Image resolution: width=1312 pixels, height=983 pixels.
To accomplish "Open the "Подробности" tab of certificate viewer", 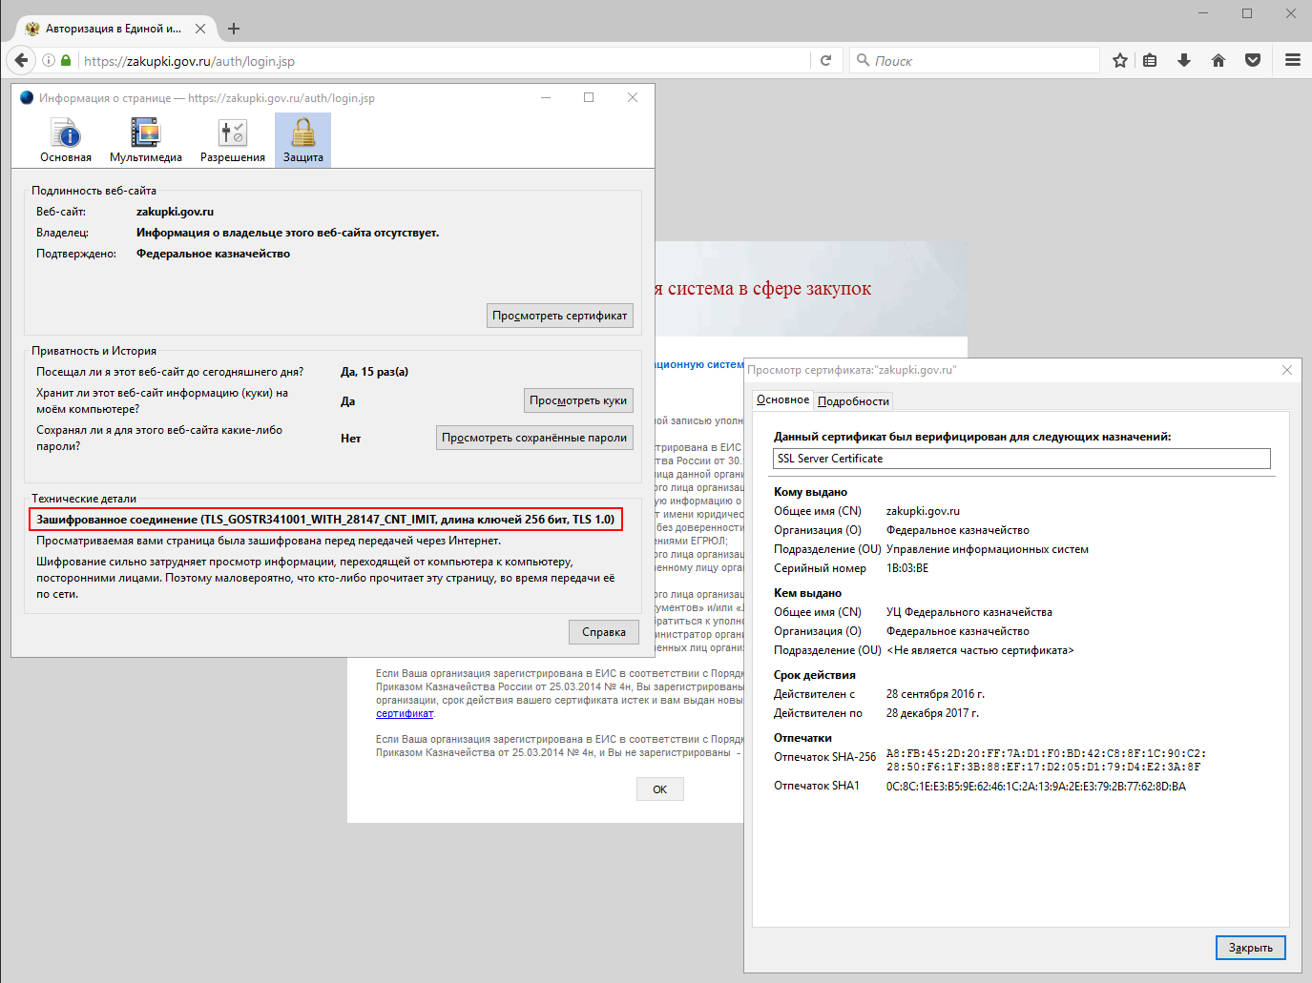I will 853,401.
